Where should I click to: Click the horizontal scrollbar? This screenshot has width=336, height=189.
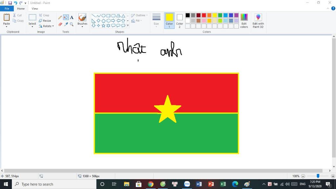(163, 171)
